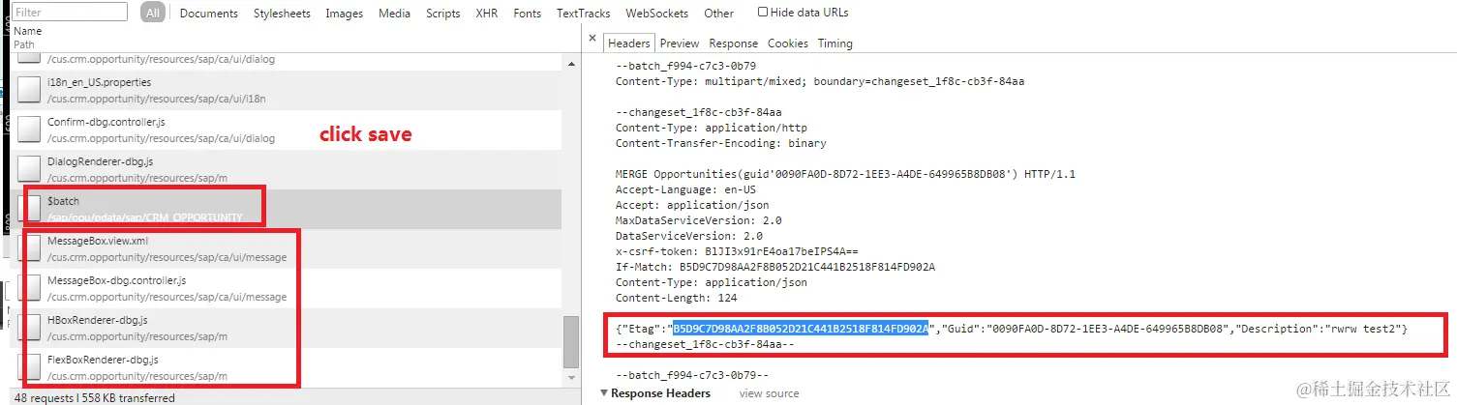Screen dimensions: 1457x405
Task: Filter requests by Images
Action: click(x=345, y=14)
